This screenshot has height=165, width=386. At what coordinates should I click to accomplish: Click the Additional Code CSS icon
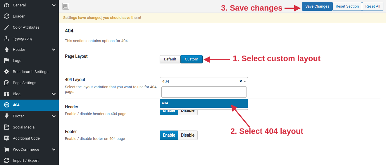(6, 138)
